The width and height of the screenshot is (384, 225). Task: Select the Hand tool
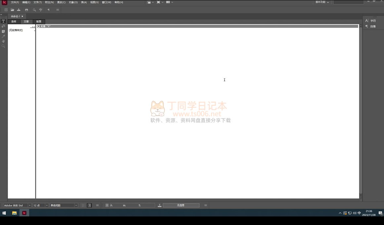click(x=3, y=41)
